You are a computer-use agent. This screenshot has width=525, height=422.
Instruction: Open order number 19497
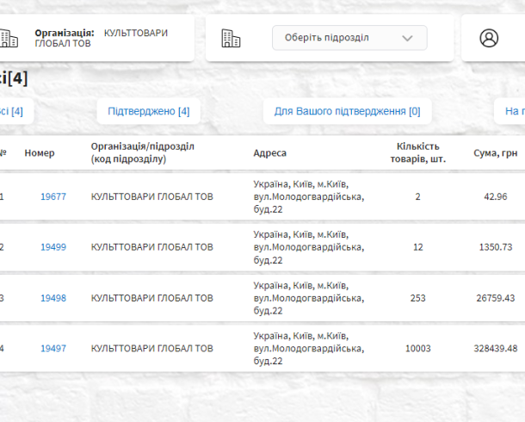[x=53, y=349]
